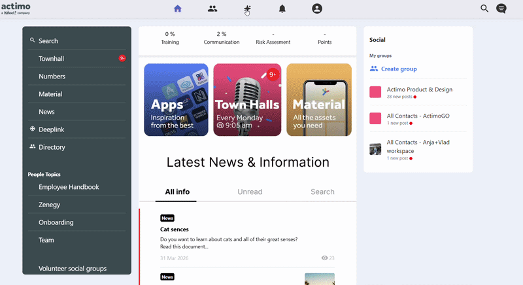Open the people/contacts icon in top bar
Image resolution: width=523 pixels, height=285 pixels.
212,8
